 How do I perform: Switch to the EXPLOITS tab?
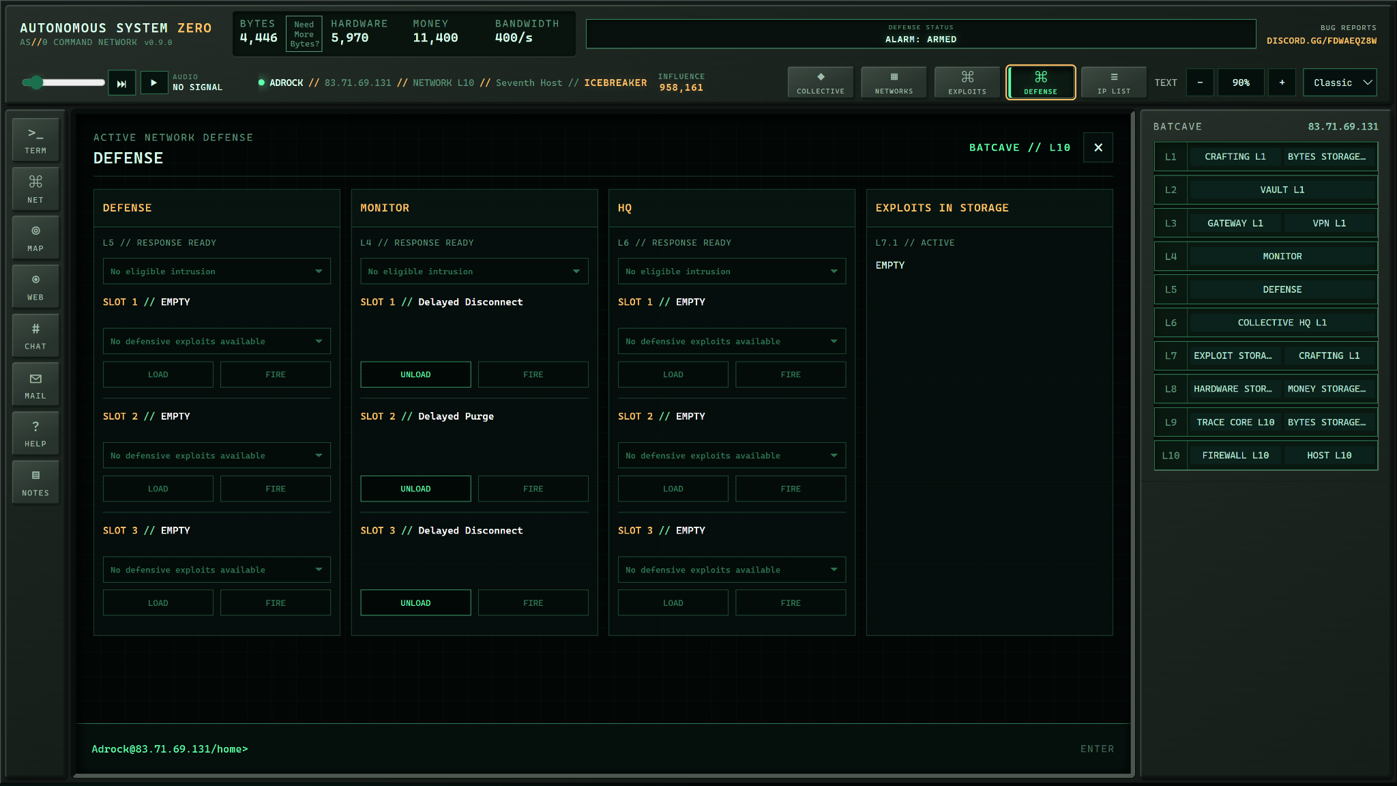point(967,83)
